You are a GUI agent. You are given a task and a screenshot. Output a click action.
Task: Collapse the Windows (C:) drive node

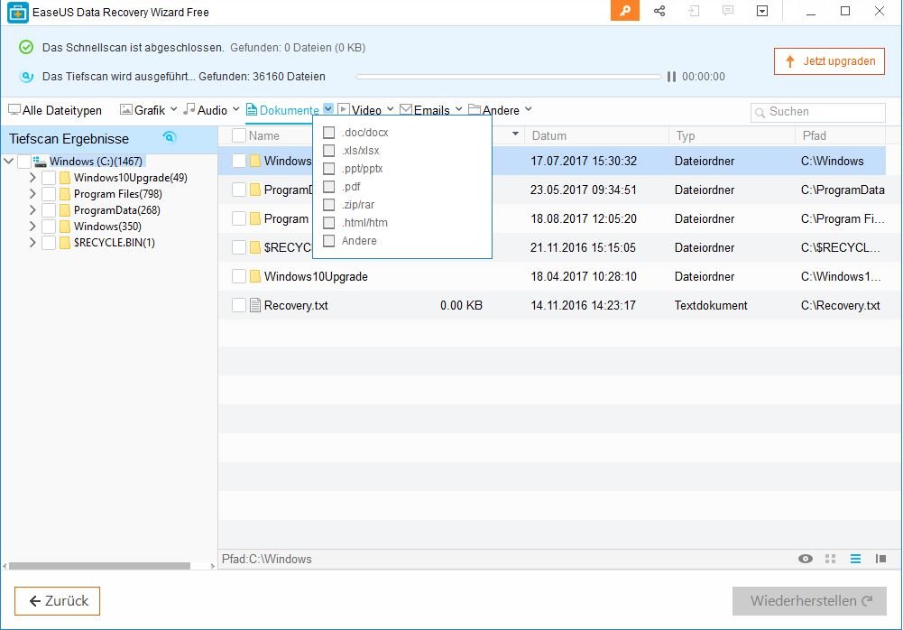(9, 162)
